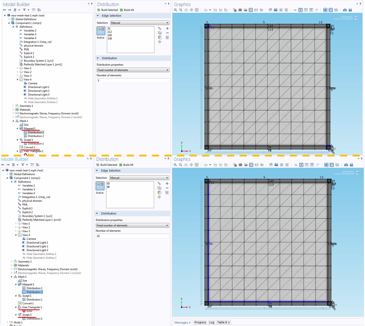Toggle the Active switch next to edges 95, 96
The image size is (365, 326).
[x=100, y=184]
